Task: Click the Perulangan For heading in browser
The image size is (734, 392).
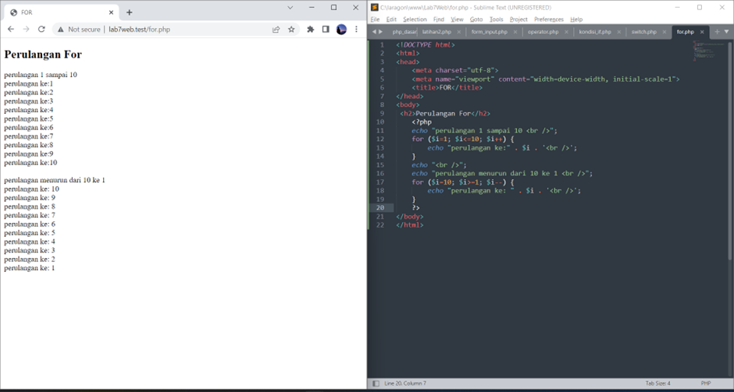Action: click(43, 55)
